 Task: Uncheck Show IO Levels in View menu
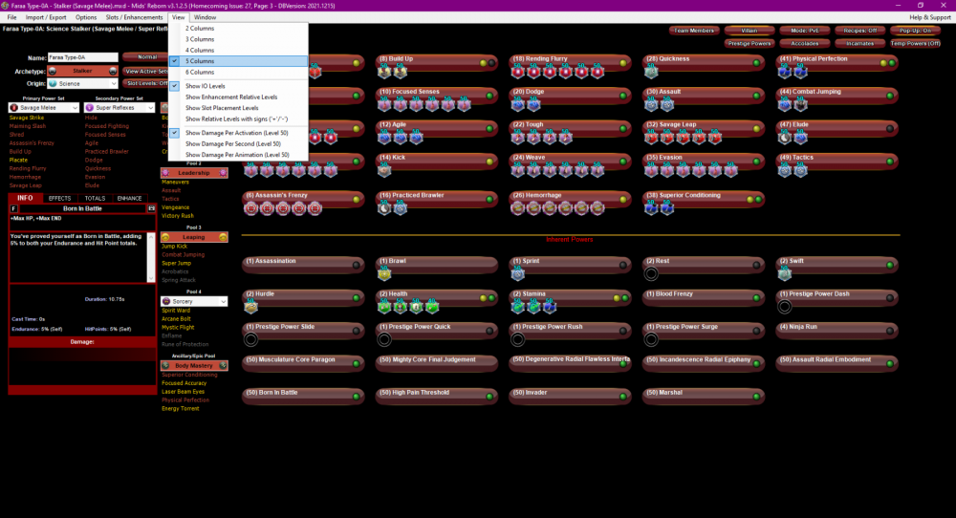(x=206, y=86)
